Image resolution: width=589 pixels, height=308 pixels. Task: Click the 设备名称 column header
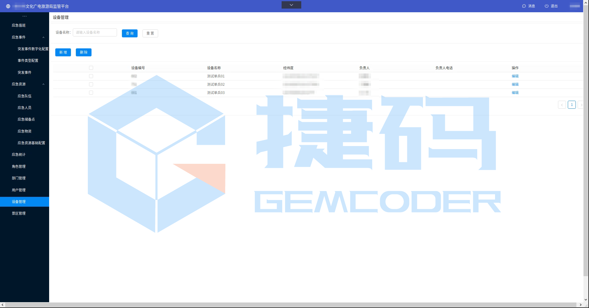(214, 68)
